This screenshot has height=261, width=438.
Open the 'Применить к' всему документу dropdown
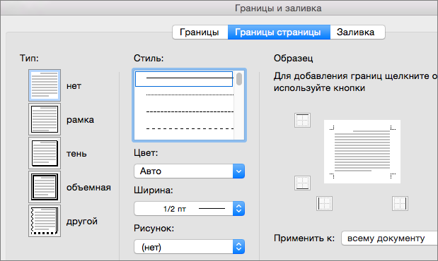390,238
